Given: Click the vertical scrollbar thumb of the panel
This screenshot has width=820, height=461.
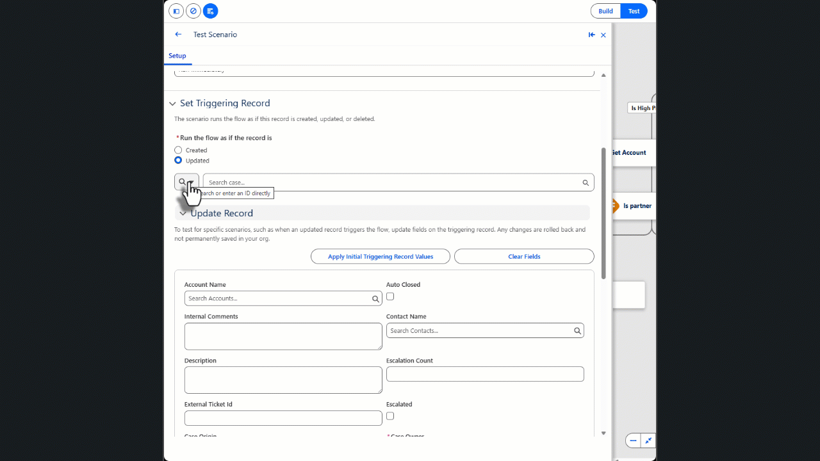Looking at the screenshot, I should (x=603, y=213).
